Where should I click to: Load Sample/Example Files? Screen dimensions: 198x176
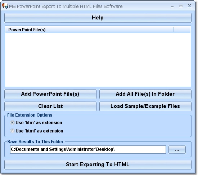click(145, 106)
